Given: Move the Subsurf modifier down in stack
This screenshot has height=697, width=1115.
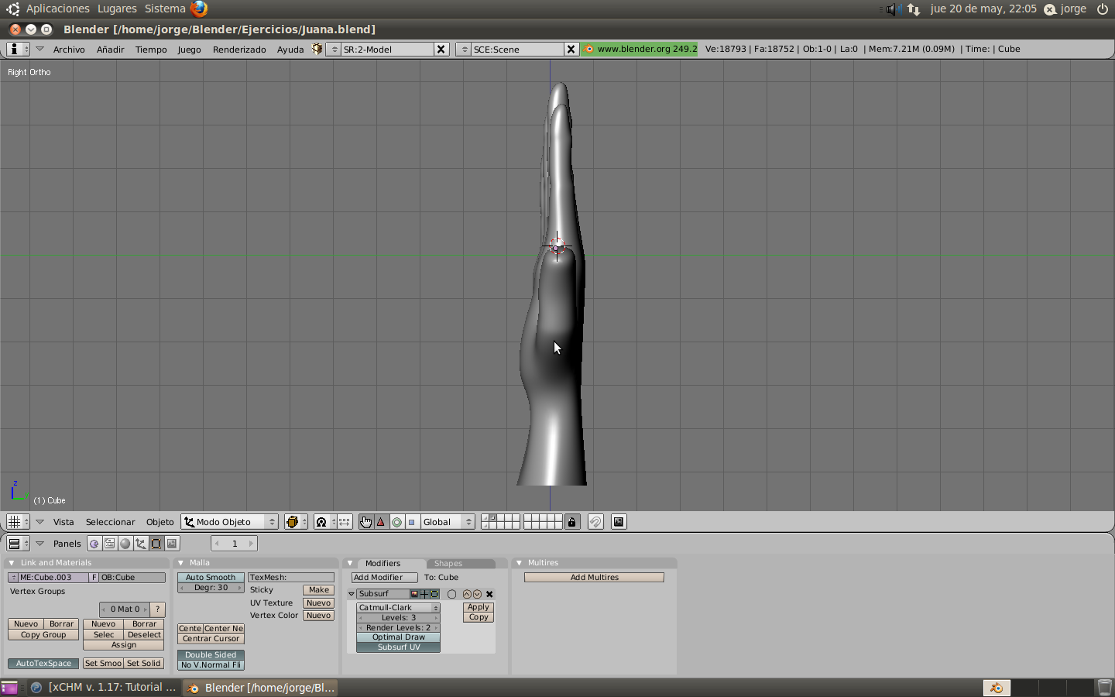Looking at the screenshot, I should pyautogui.click(x=477, y=594).
